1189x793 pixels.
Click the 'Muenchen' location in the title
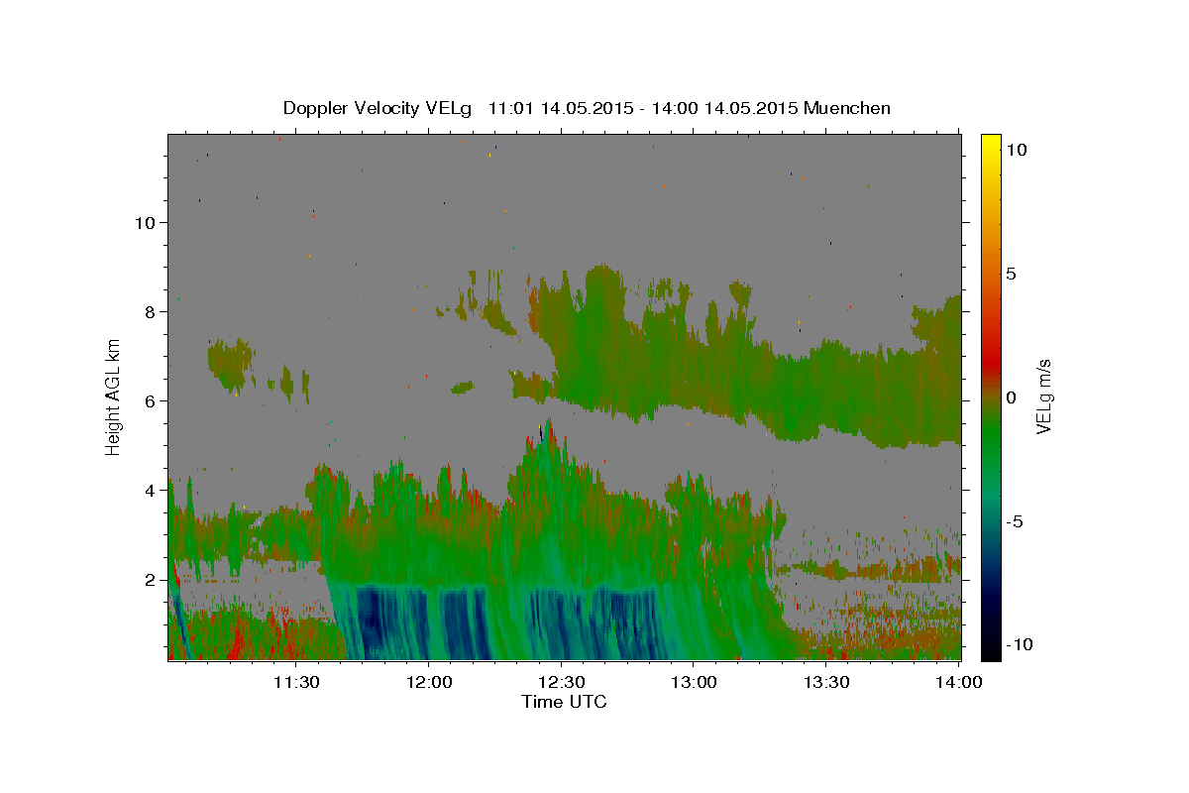click(x=848, y=108)
